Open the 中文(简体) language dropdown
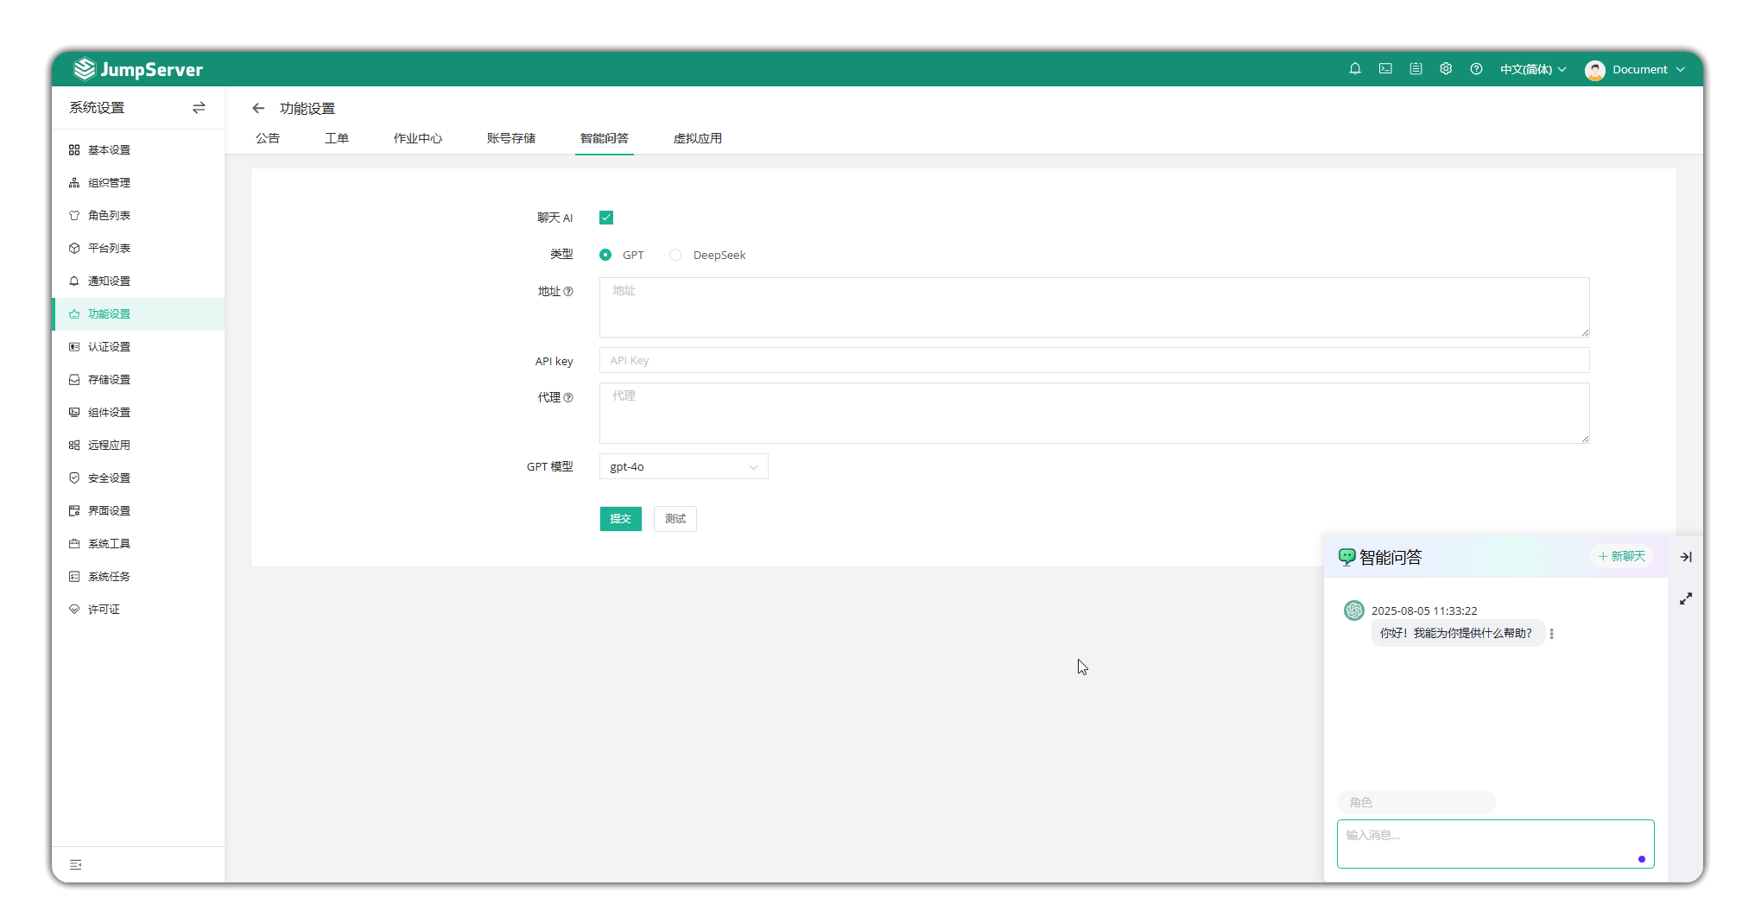 (1533, 70)
